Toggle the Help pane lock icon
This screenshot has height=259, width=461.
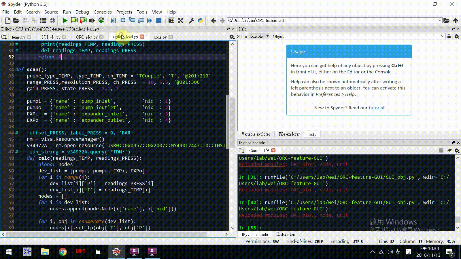[449, 36]
